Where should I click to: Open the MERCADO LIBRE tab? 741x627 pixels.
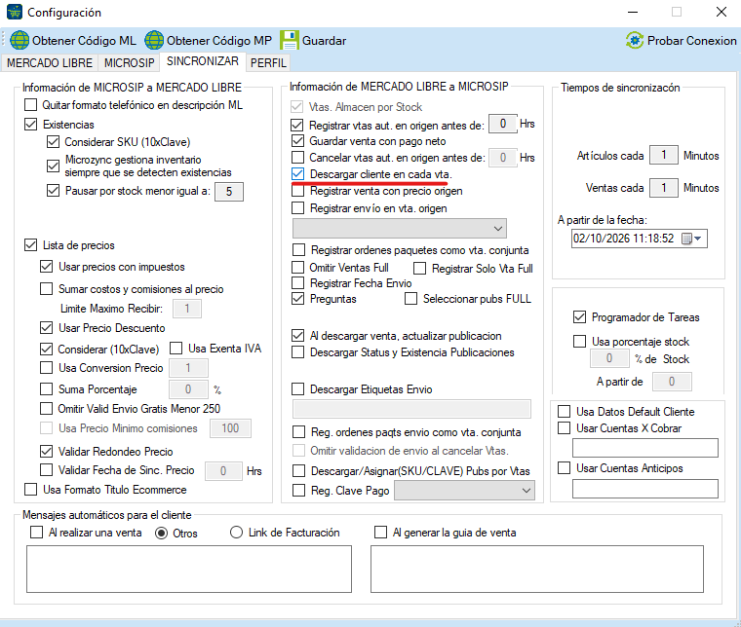click(50, 62)
